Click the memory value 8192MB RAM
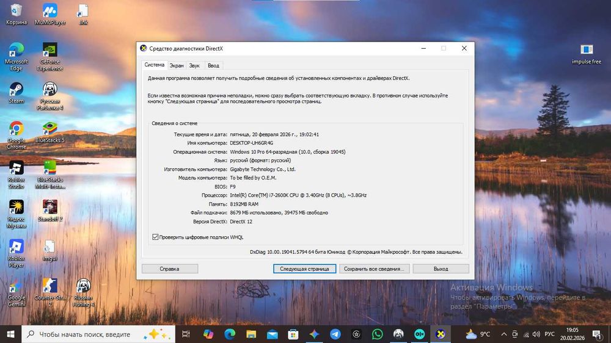This screenshot has width=611, height=343. (x=244, y=204)
